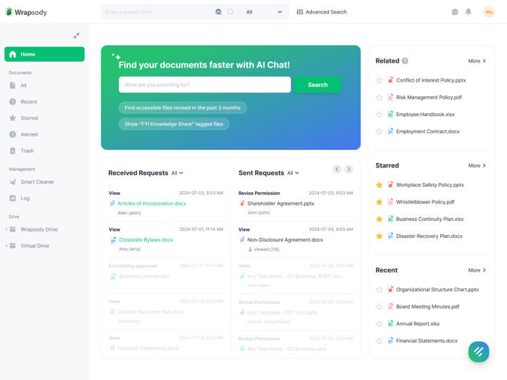507x380 pixels.
Task: Click Risk Management Policy.pdf file name
Action: 429,97
